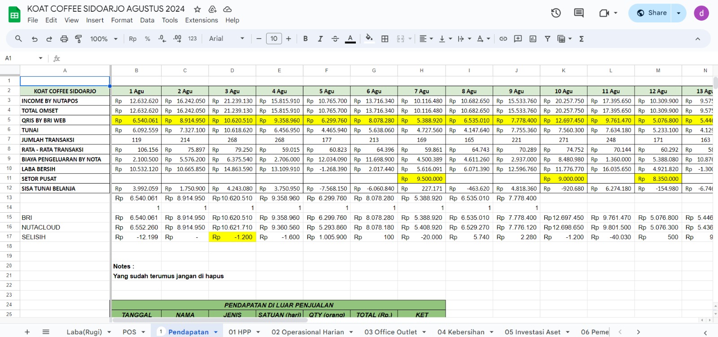Open the Google Sheets home icon
The width and height of the screenshot is (718, 337).
14,14
